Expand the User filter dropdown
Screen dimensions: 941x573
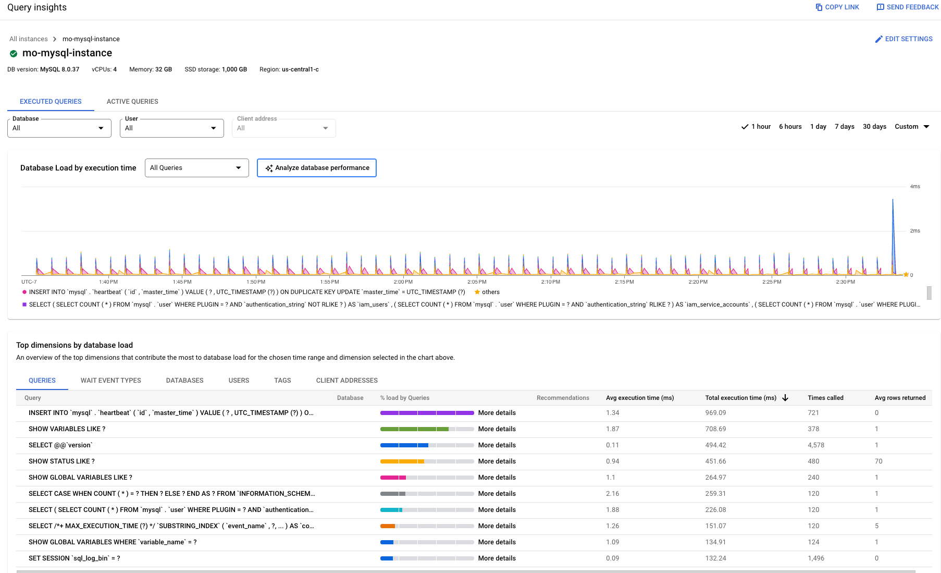click(x=171, y=128)
